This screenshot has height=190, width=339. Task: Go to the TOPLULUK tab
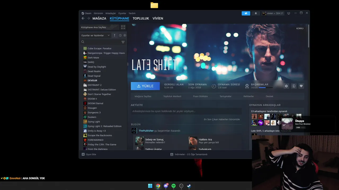pos(141,18)
